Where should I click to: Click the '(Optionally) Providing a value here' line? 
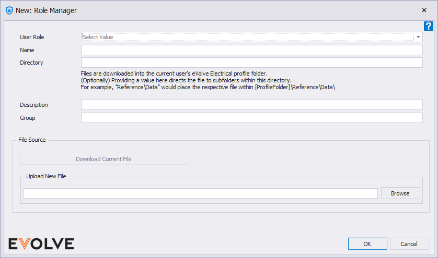pos(186,80)
